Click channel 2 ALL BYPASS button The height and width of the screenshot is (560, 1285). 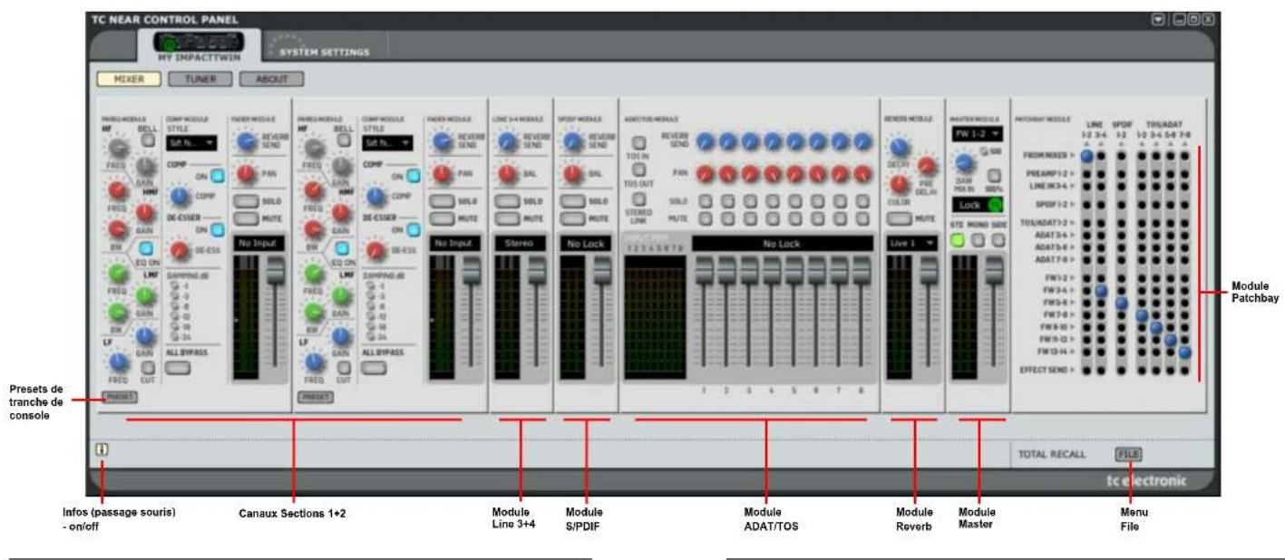[x=375, y=368]
